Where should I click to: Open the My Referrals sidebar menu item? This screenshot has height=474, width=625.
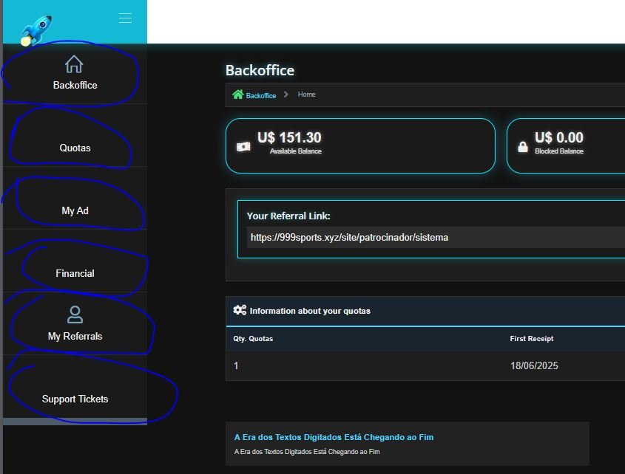[x=75, y=323]
